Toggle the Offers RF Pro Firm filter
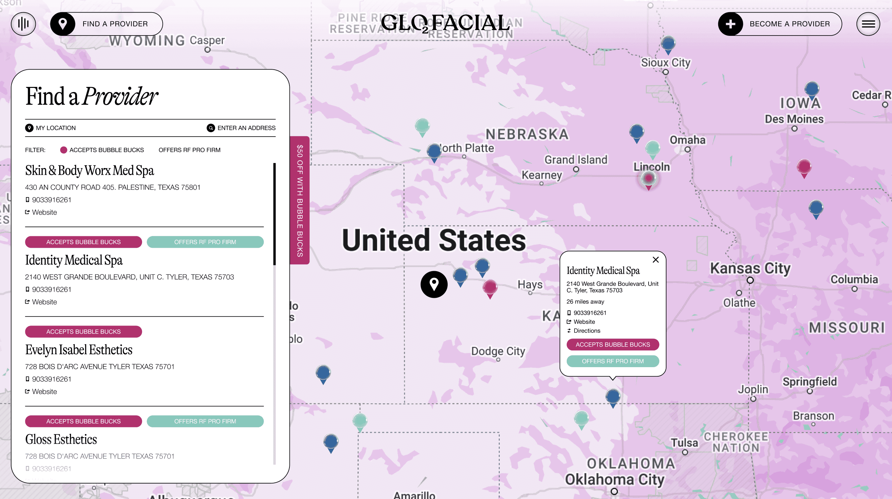Viewport: 892px width, 499px height. pos(189,150)
